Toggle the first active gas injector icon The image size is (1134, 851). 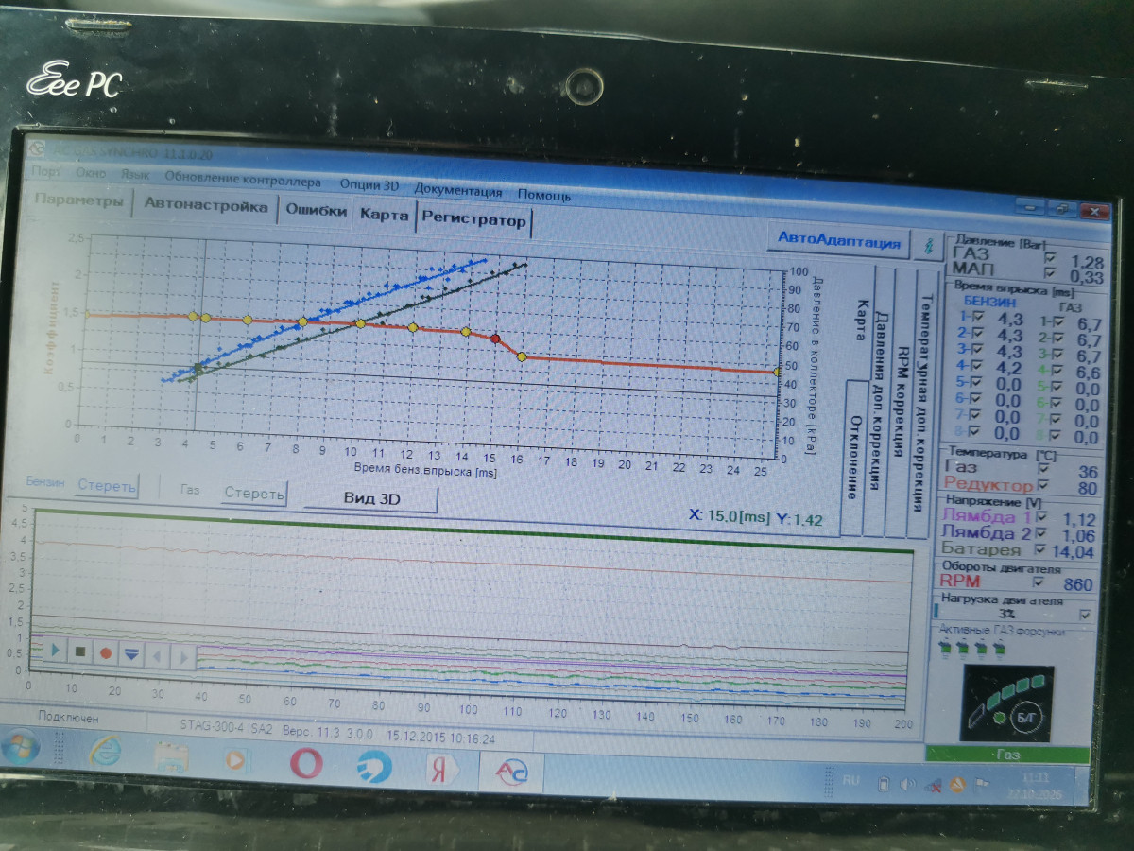tap(945, 649)
